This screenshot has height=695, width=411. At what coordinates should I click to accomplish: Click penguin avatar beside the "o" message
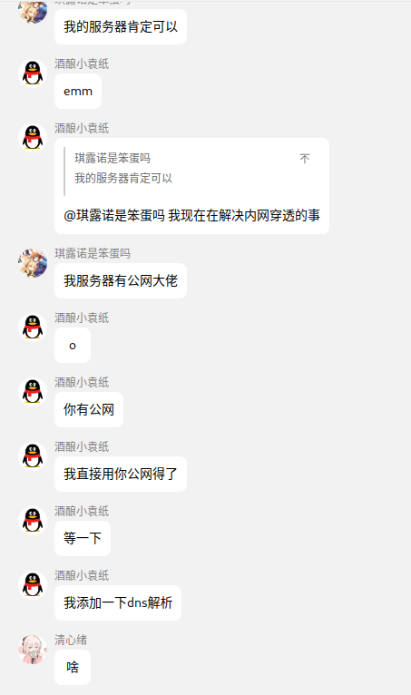coord(33,328)
